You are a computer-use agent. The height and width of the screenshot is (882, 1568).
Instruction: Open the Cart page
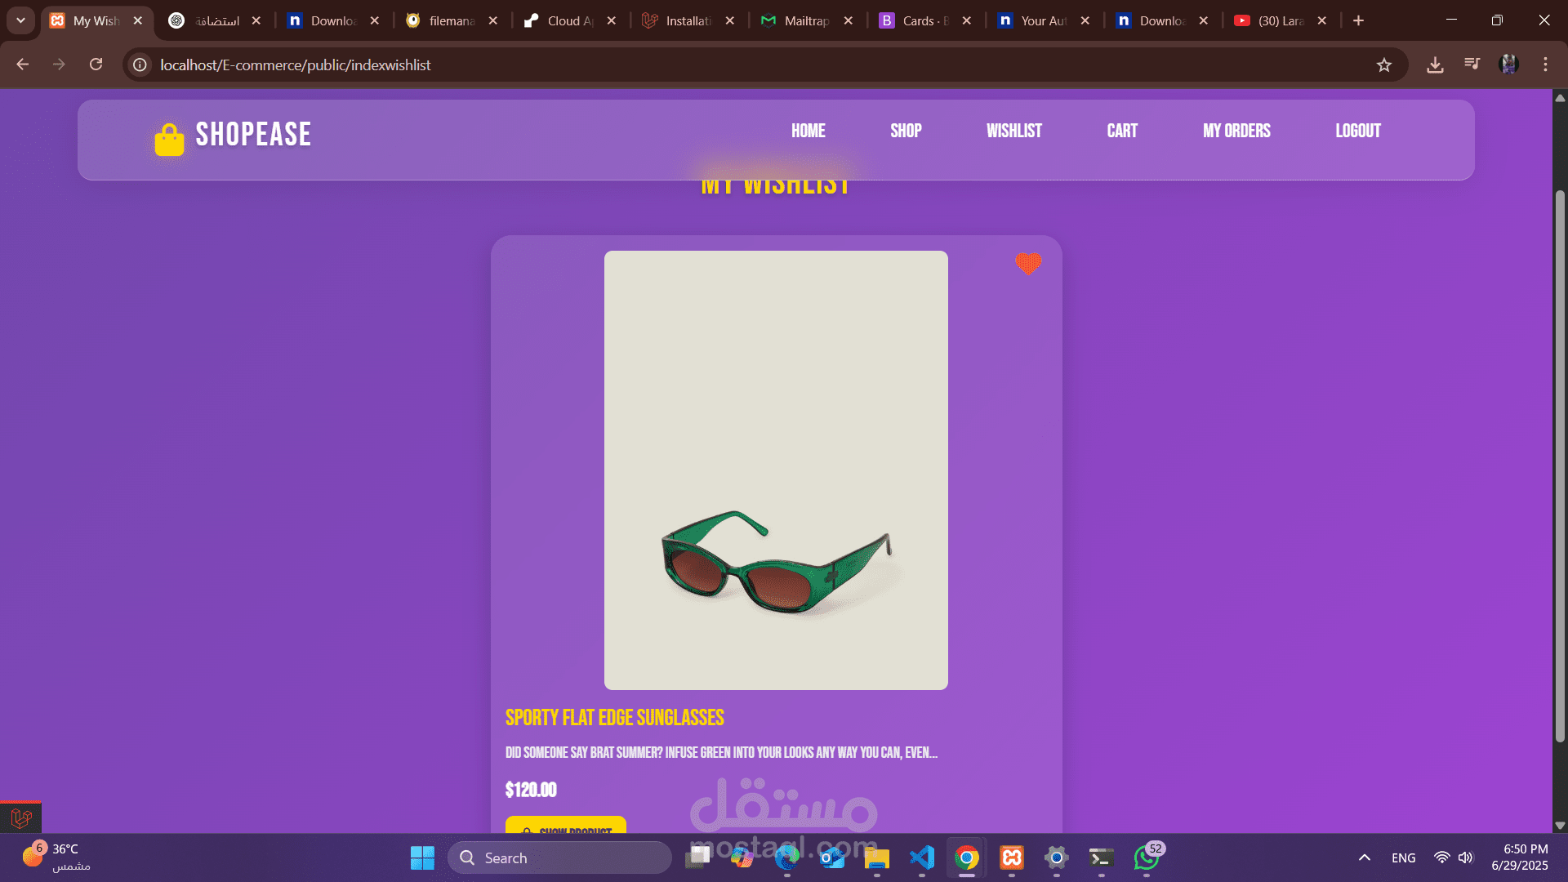click(x=1122, y=131)
